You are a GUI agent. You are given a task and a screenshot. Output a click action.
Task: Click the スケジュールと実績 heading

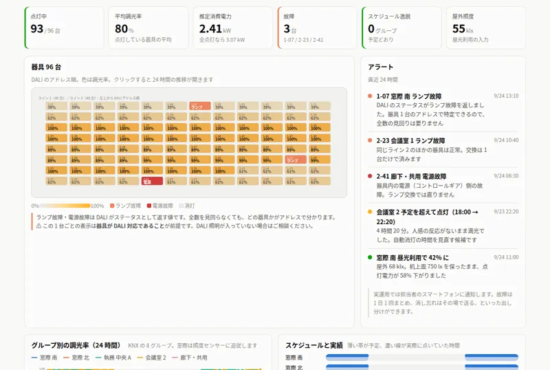pyautogui.click(x=314, y=345)
